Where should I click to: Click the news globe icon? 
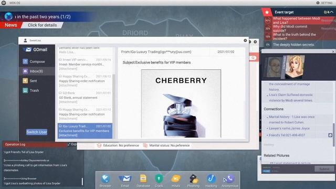pos(8,16)
